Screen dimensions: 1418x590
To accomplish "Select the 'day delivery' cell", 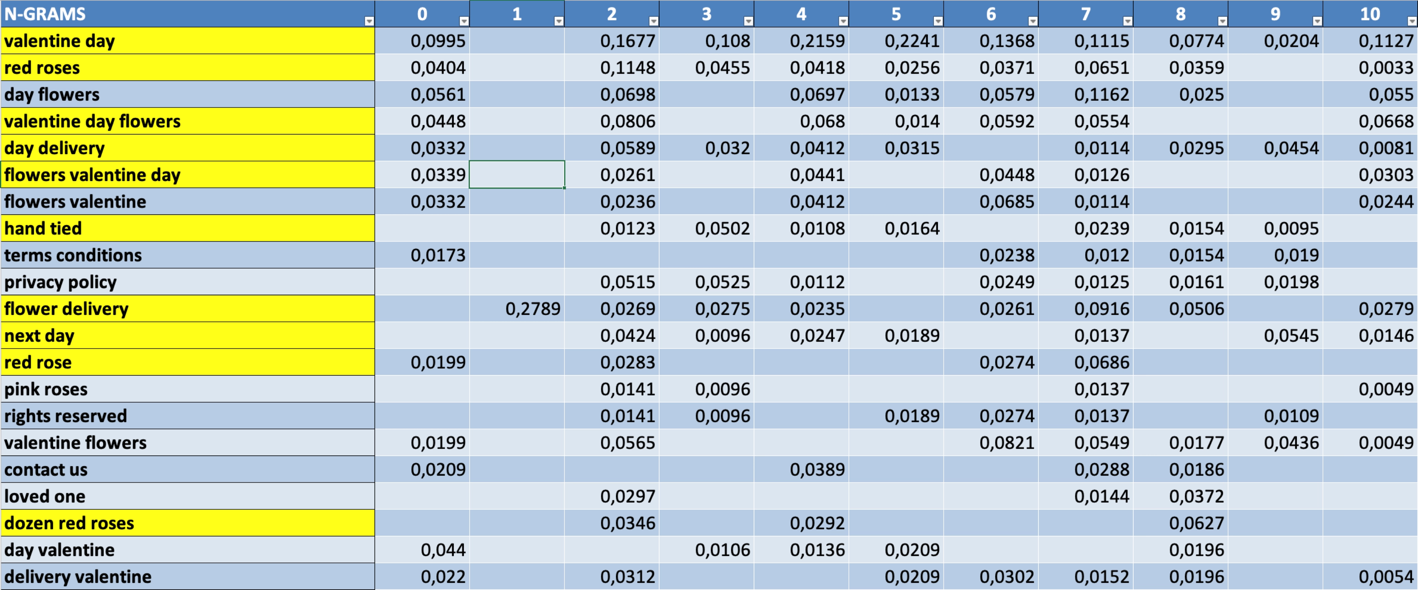I will click(x=188, y=148).
